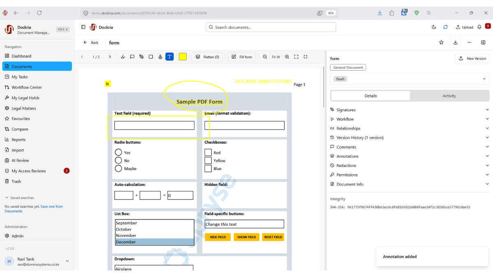Click the blue refresh sync icon
Image resolution: width=493 pixels, height=277 pixels.
(445, 27)
